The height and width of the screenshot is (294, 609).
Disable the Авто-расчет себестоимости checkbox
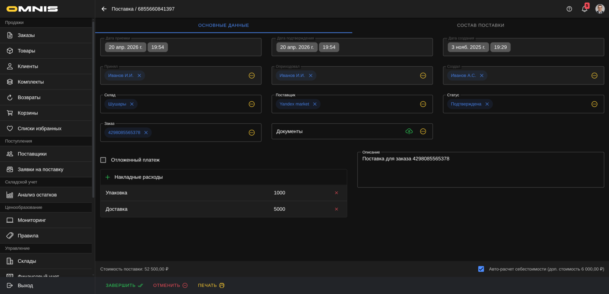pyautogui.click(x=481, y=269)
